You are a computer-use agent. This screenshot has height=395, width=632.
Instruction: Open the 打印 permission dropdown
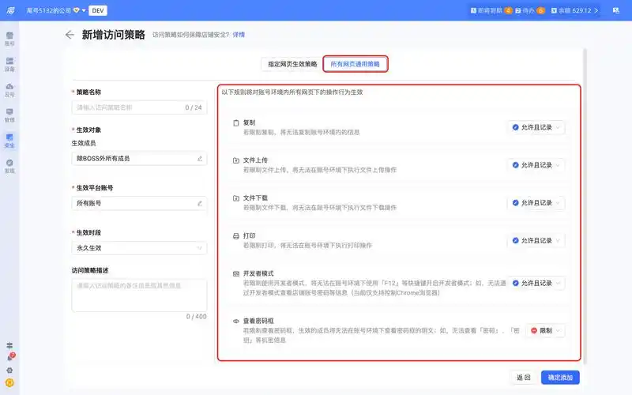tap(536, 240)
